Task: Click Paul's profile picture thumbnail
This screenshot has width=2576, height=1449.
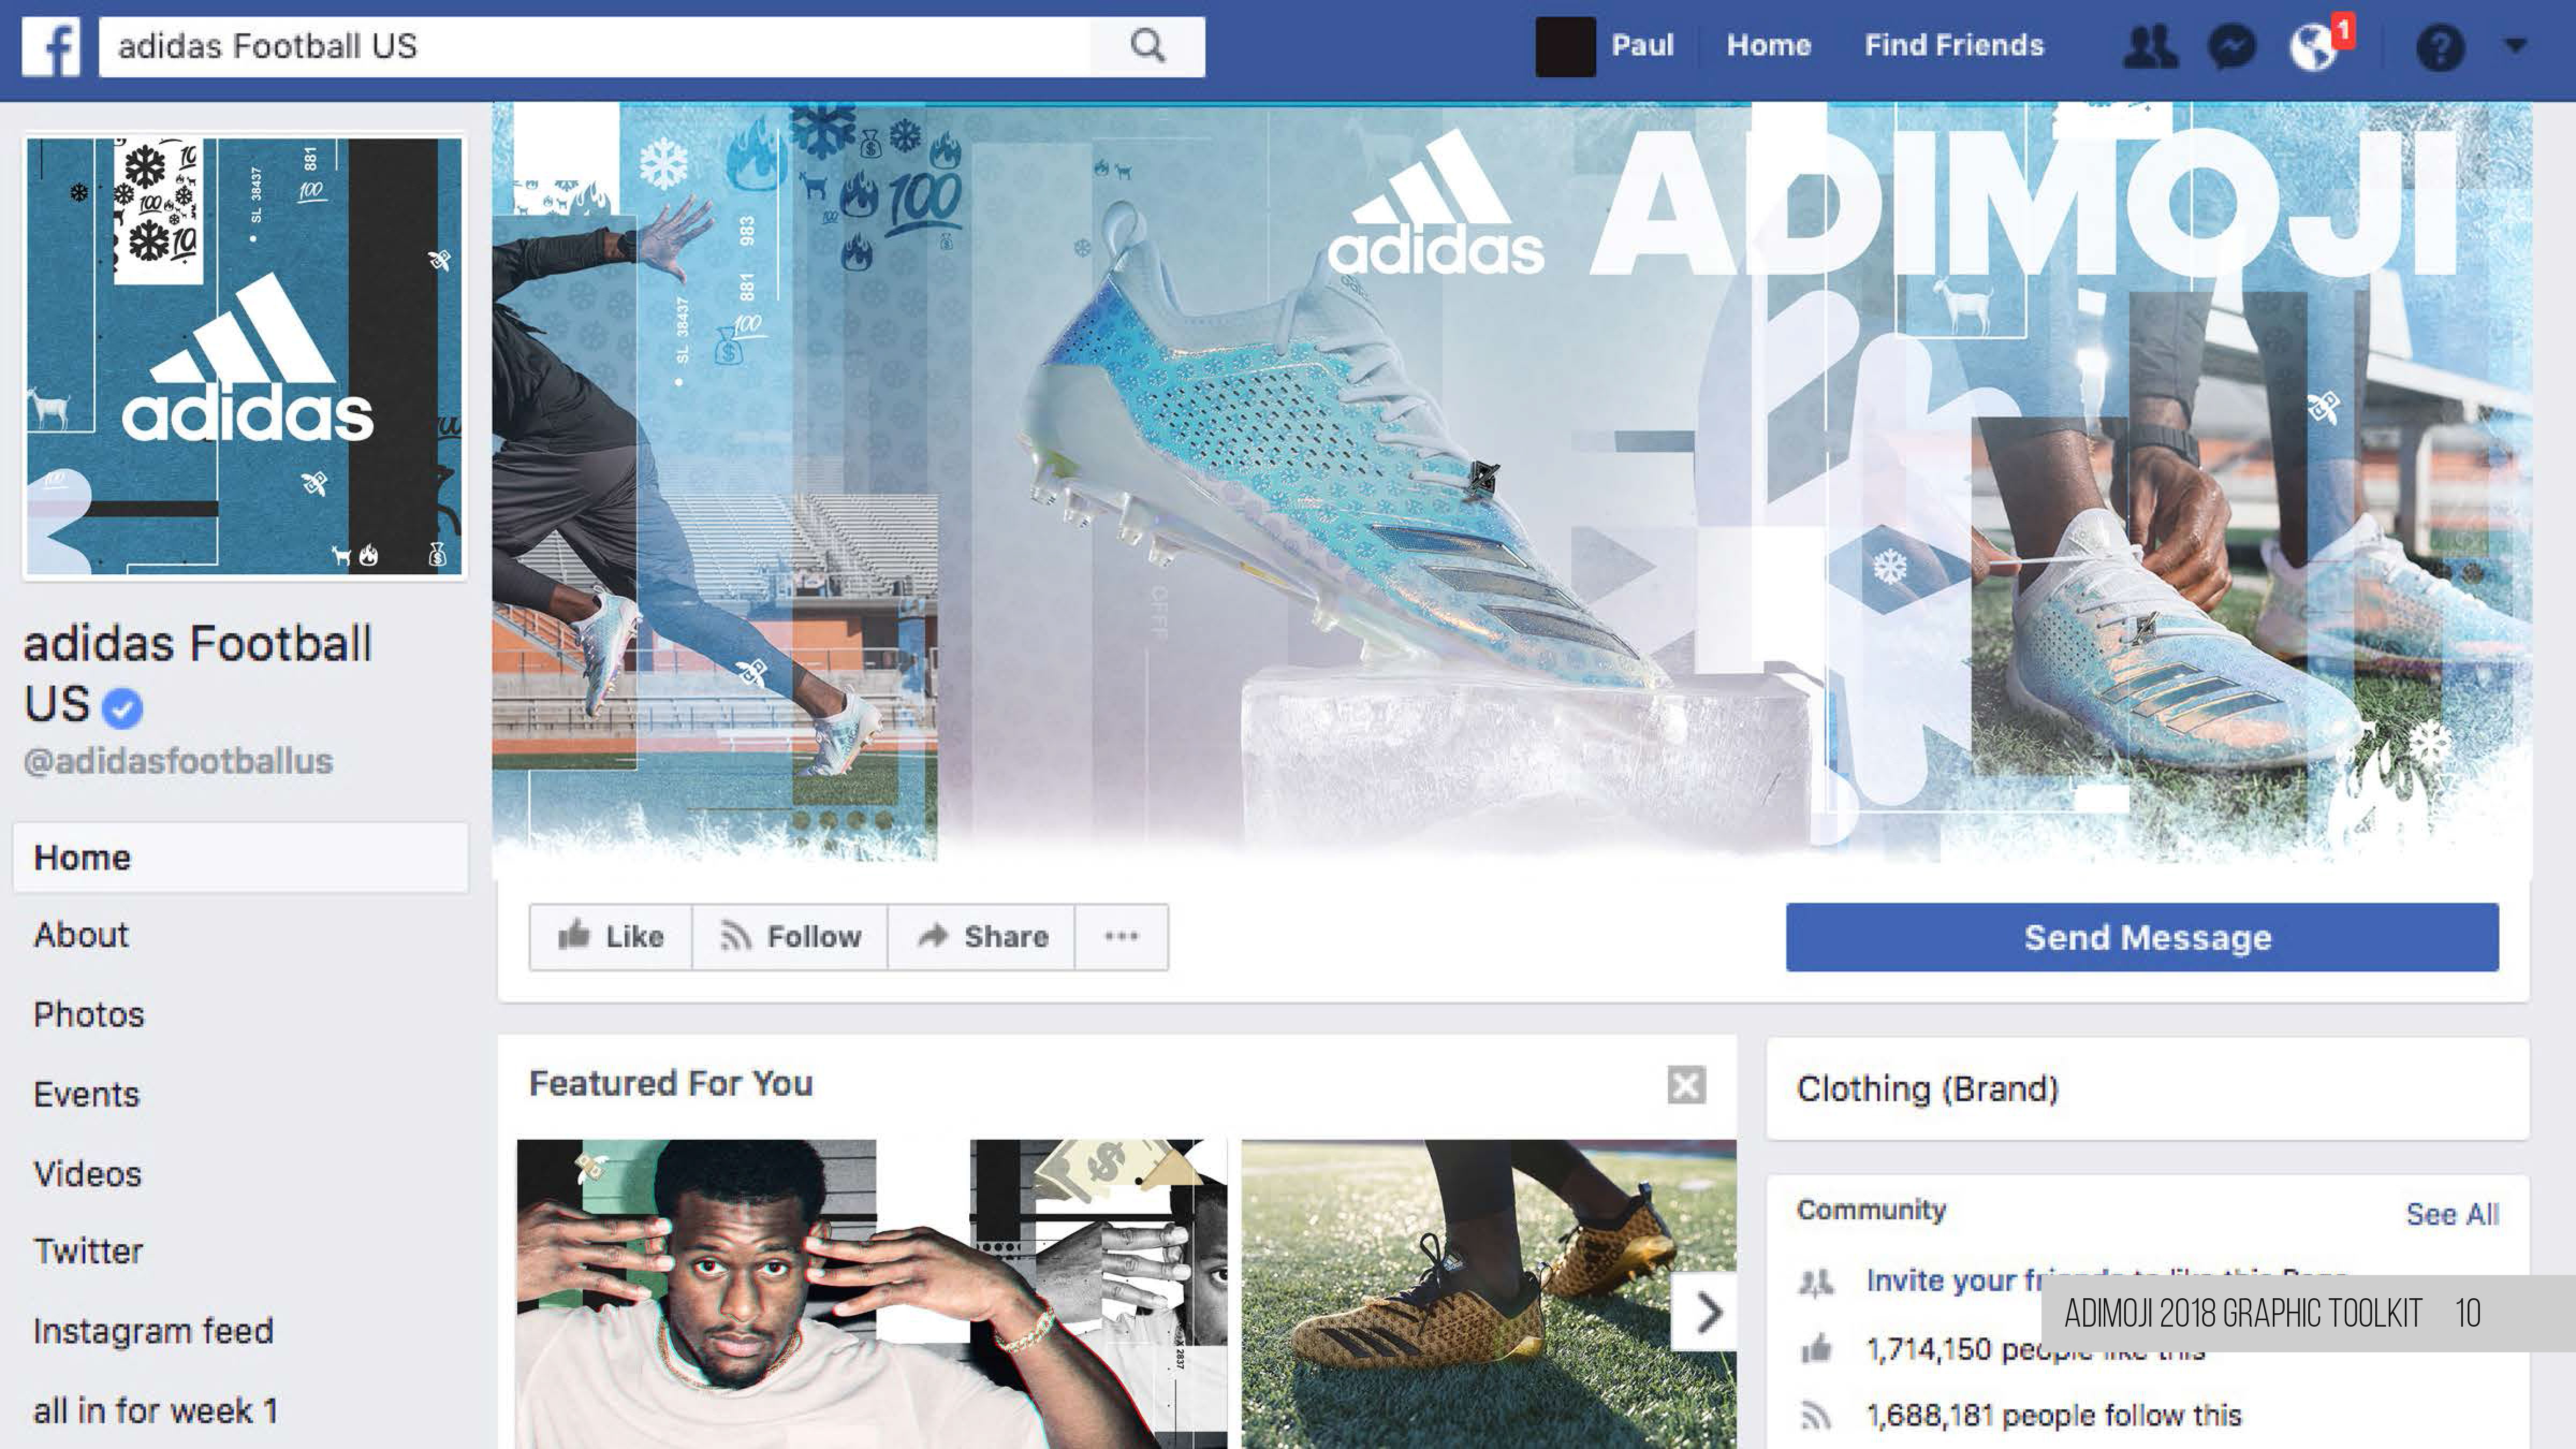Action: [1565, 46]
